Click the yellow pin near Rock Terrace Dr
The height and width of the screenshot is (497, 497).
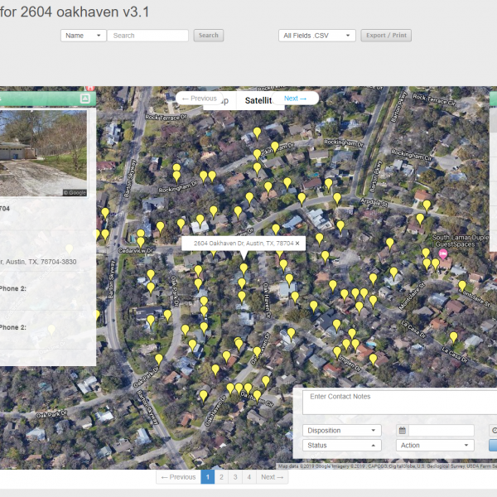click(257, 133)
